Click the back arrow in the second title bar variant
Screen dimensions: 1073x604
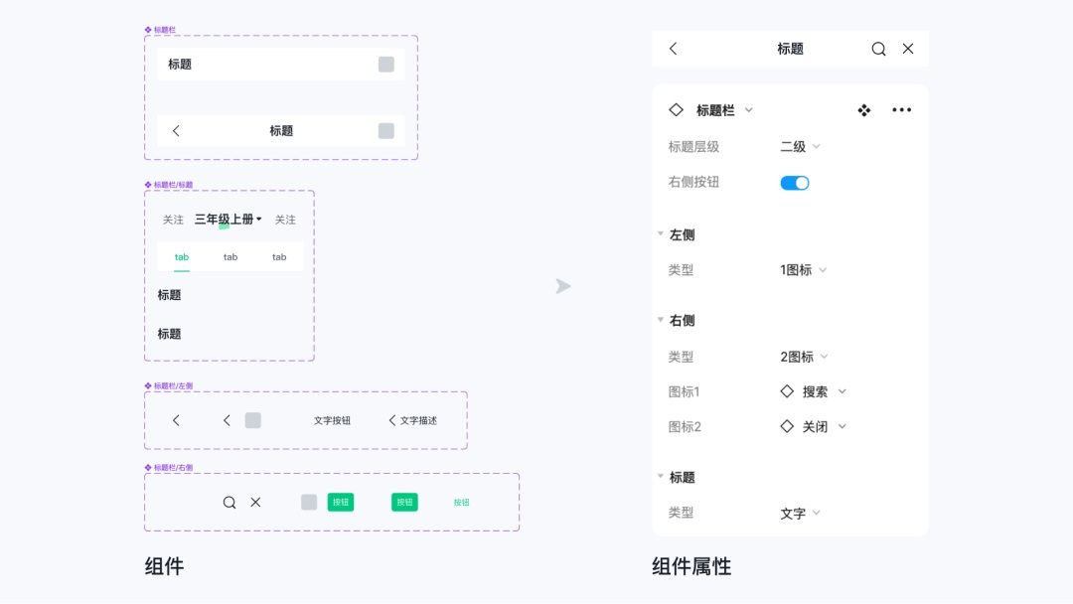177,131
